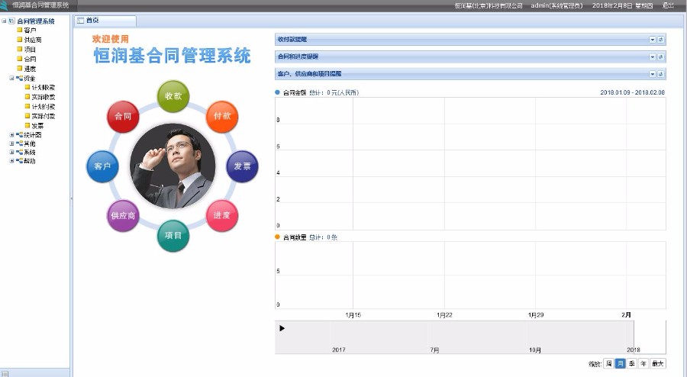Open 发票 under 资金 in tree

coord(37,126)
